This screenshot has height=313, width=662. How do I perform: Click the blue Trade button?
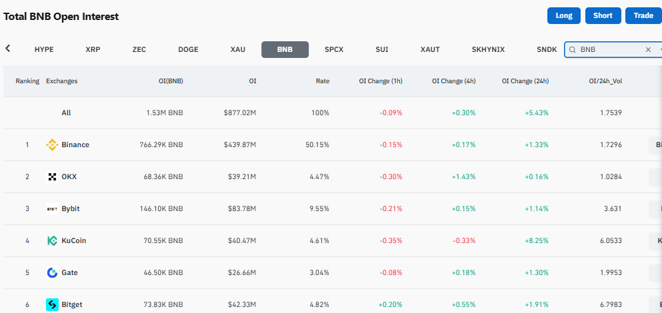coord(643,15)
